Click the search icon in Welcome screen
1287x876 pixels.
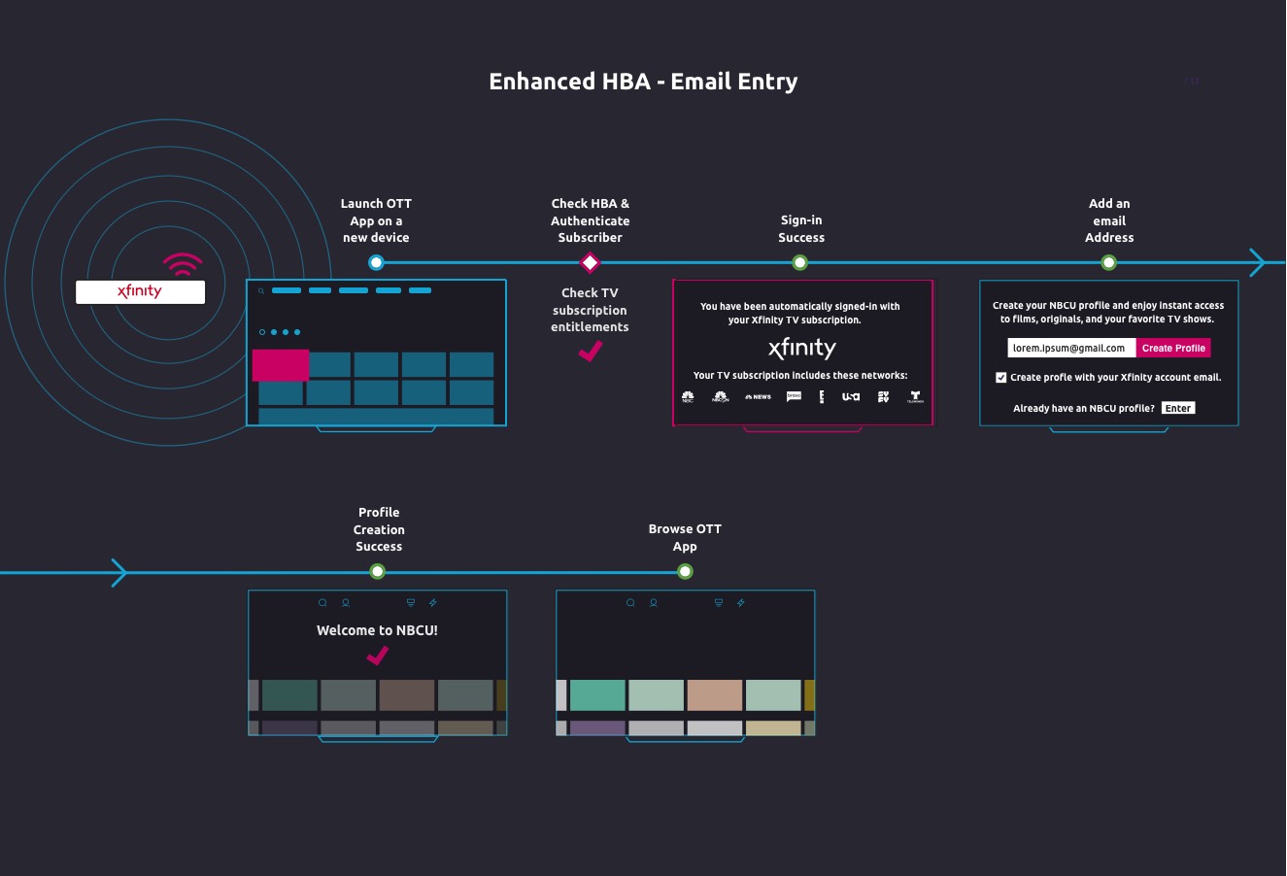pos(323,603)
